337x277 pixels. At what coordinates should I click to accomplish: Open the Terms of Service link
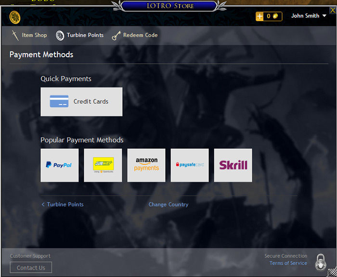click(x=288, y=263)
